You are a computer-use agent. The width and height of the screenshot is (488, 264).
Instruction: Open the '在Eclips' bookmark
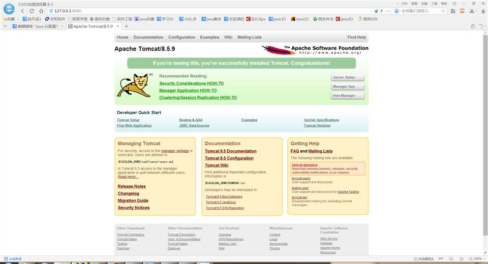(256, 19)
